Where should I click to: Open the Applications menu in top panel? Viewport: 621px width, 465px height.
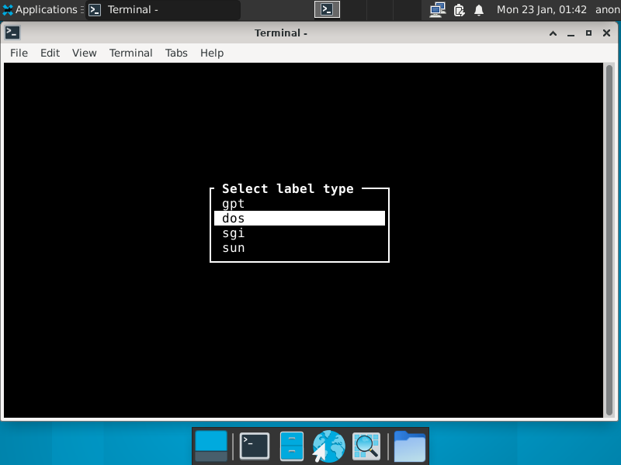click(x=41, y=9)
